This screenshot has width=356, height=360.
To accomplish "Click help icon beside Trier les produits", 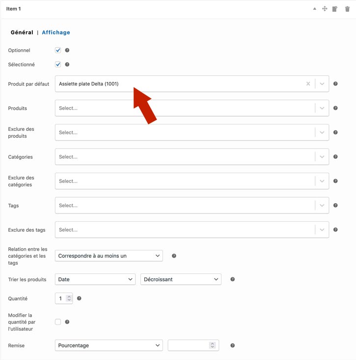I will coord(232,279).
